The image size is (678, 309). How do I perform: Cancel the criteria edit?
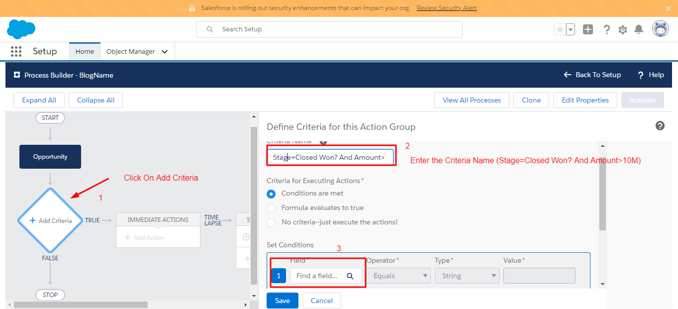pyautogui.click(x=321, y=301)
